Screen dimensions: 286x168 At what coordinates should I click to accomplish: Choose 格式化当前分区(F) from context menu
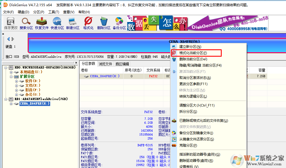[193, 53]
